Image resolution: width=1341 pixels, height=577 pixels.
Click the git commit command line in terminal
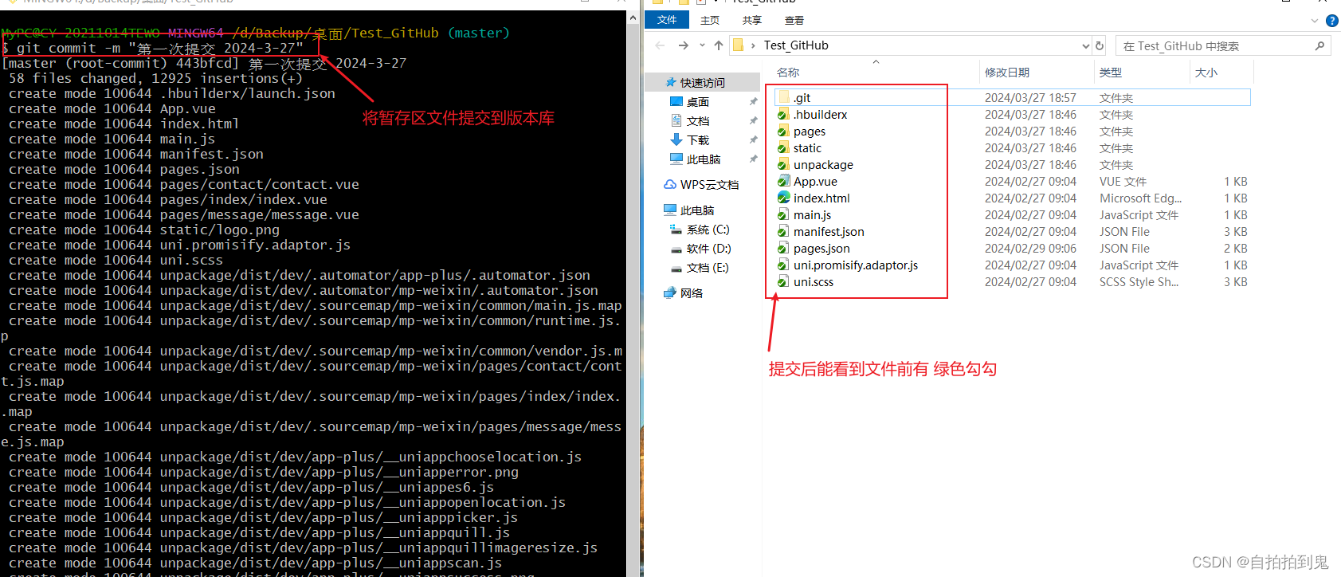pyautogui.click(x=153, y=48)
